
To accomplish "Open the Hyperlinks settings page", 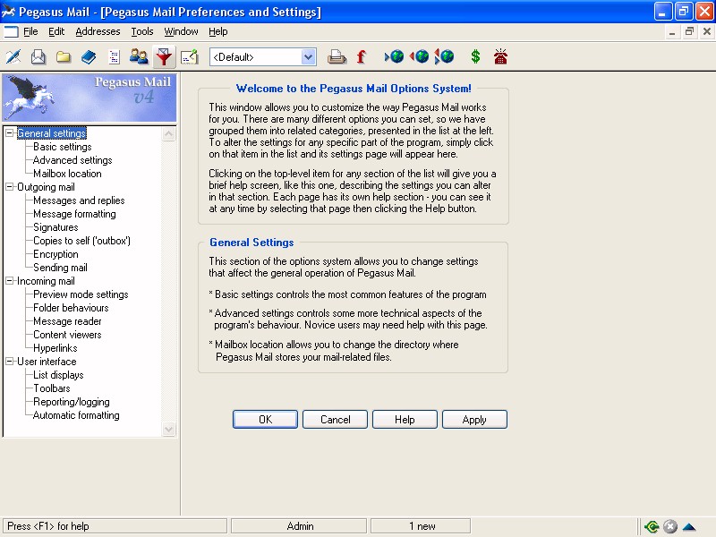I will 55,348.
